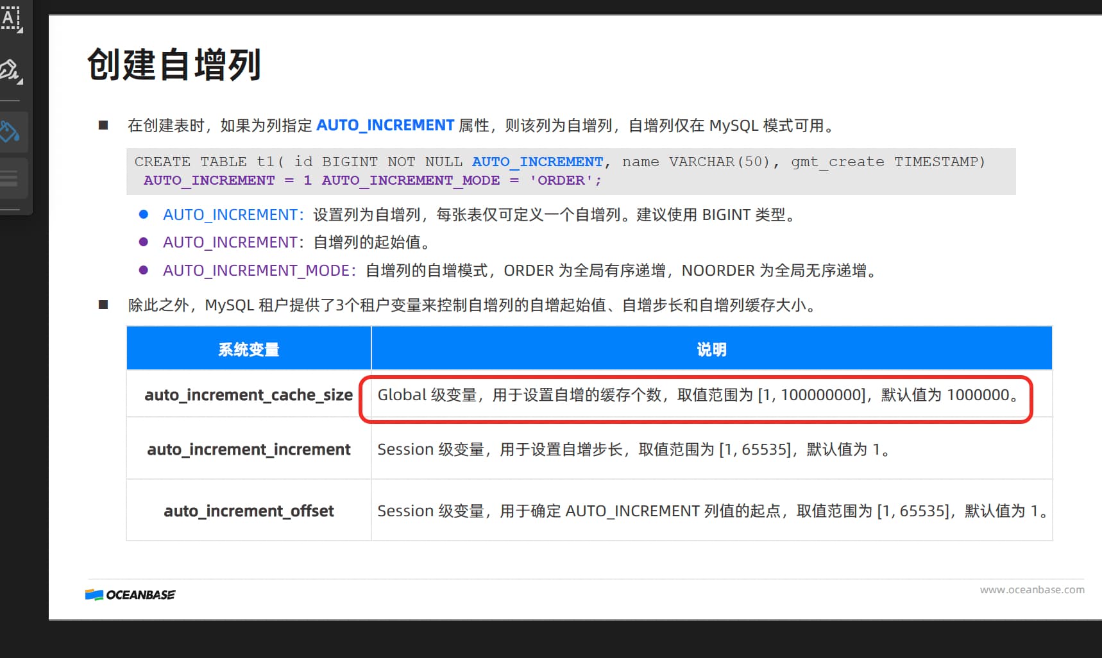Click the 说明 table header

(x=711, y=349)
